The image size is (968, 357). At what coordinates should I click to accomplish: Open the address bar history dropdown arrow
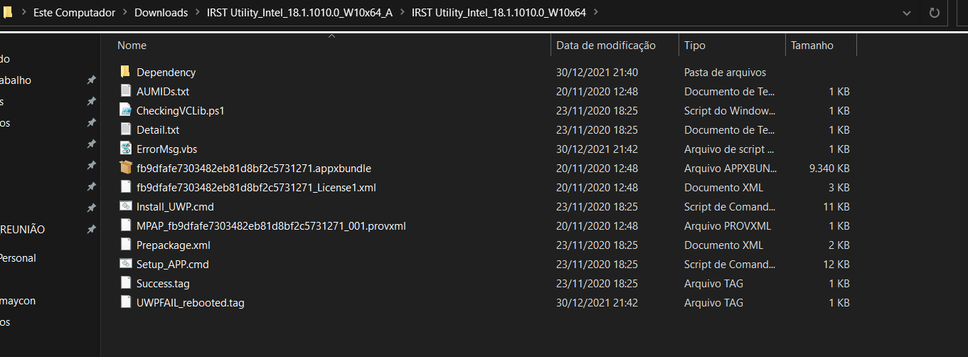coord(906,13)
